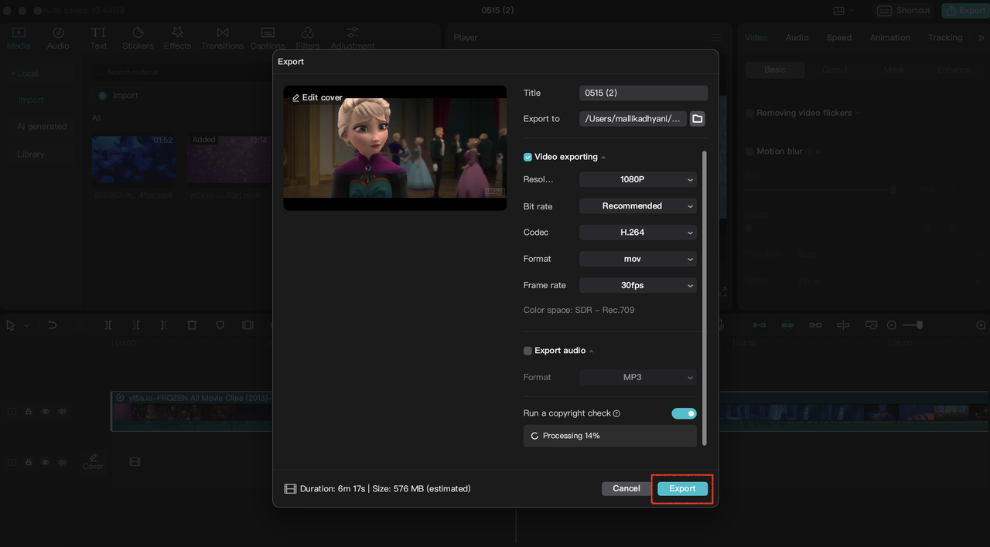The image size is (990, 547).
Task: Click the Title input field 0515 (2)
Action: (643, 93)
